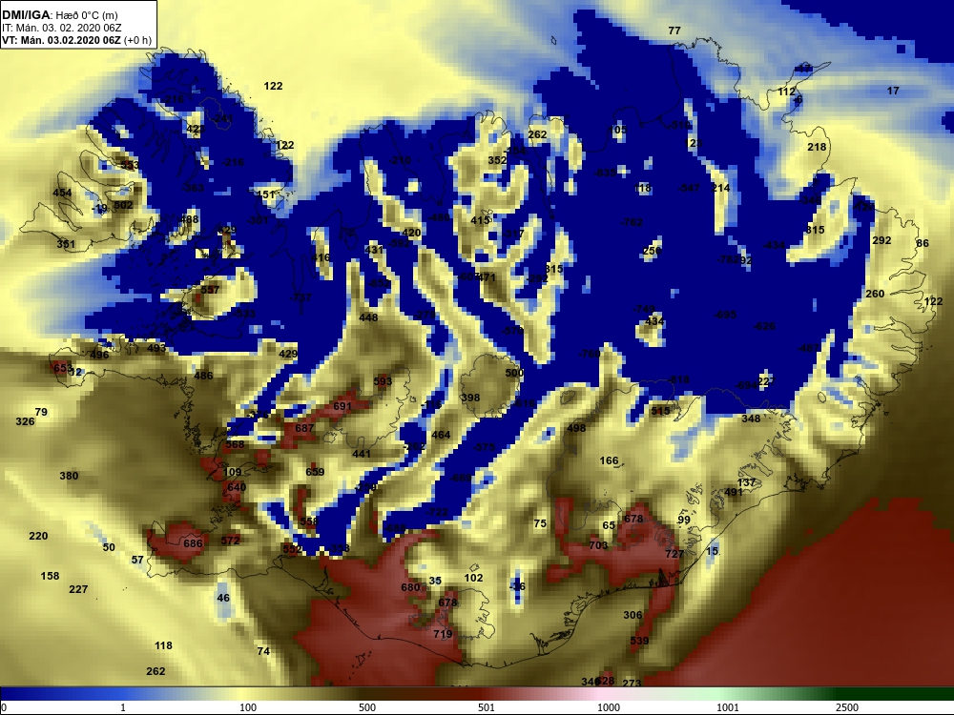The width and height of the screenshot is (954, 715).
Task: Click the map value '99'
Action: click(x=684, y=520)
